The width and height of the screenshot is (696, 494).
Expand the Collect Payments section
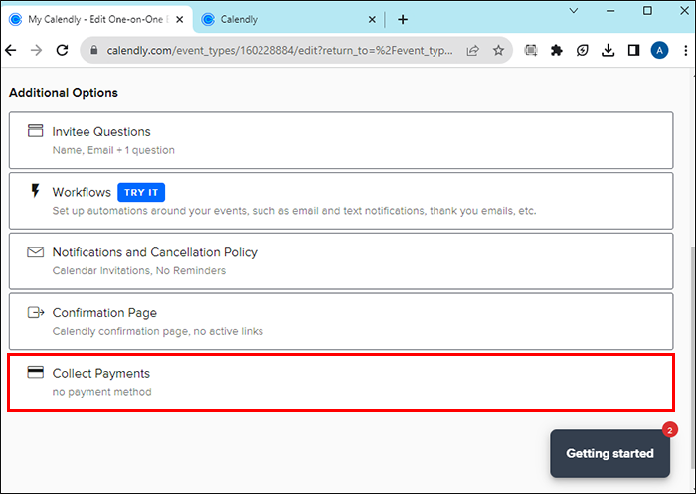[x=341, y=382]
